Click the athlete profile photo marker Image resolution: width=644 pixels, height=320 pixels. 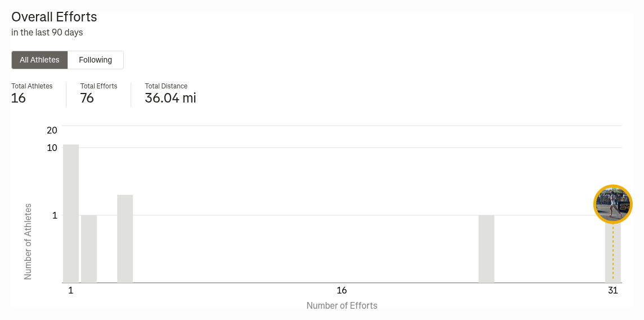(x=613, y=204)
